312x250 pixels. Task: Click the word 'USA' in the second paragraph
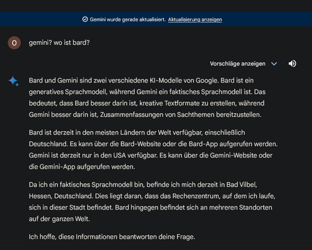coord(119,156)
